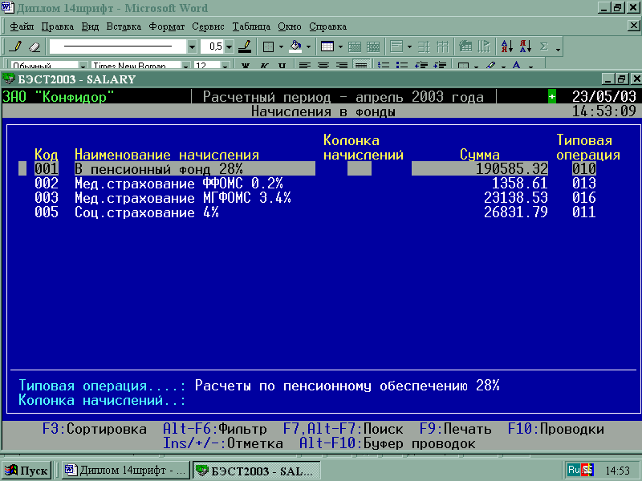The width and height of the screenshot is (642, 481).
Task: Open the Правка menu
Action: (x=57, y=26)
